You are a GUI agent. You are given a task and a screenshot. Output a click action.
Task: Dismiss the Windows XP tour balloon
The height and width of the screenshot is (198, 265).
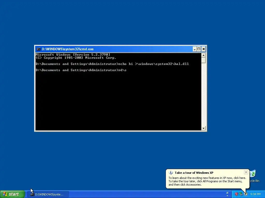coord(246,172)
